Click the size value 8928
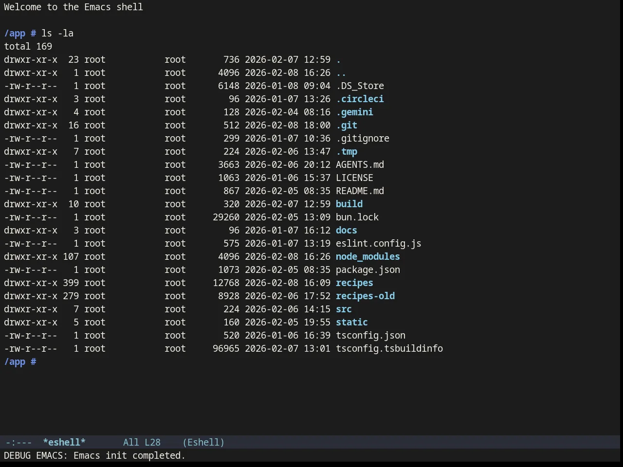 click(229, 296)
